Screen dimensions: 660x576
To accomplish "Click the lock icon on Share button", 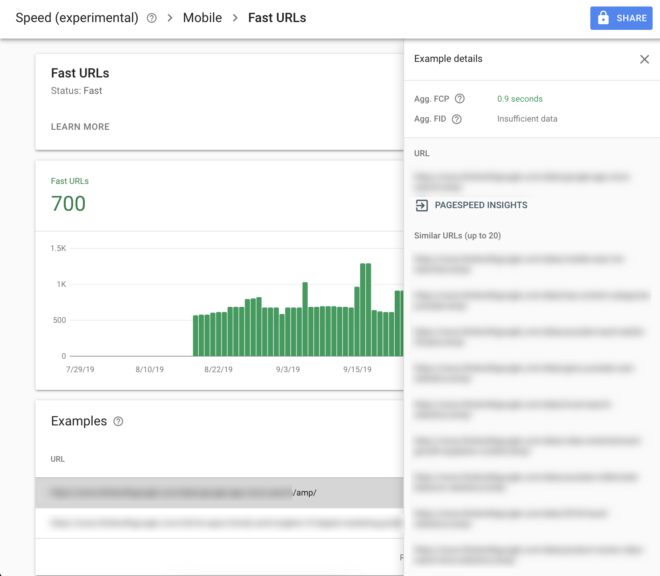I will pos(603,18).
